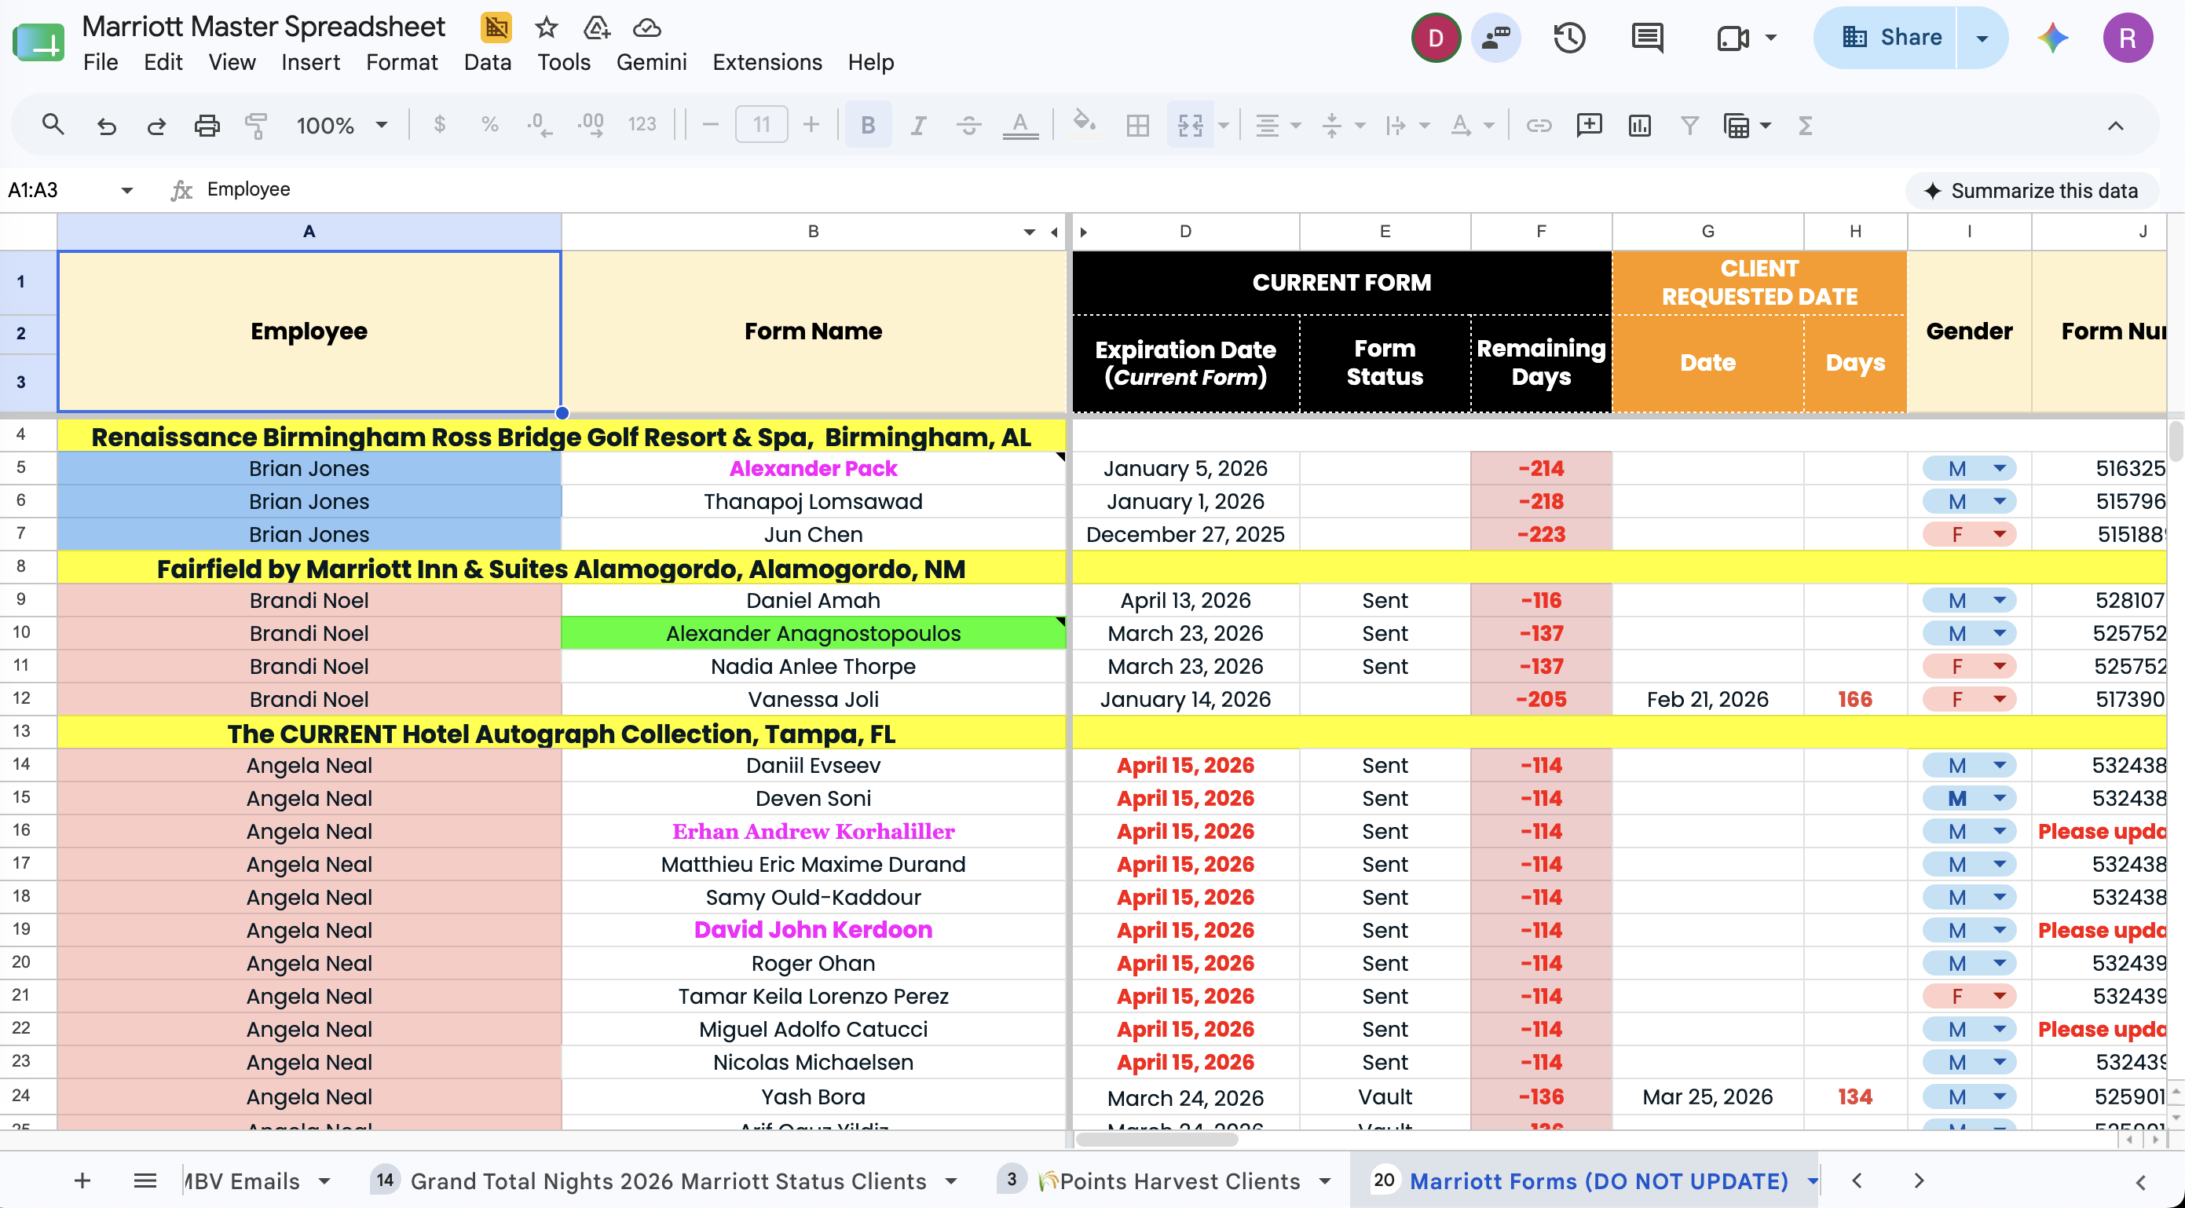Click the font size input field
Image resolution: width=2185 pixels, height=1208 pixels.
click(x=761, y=126)
